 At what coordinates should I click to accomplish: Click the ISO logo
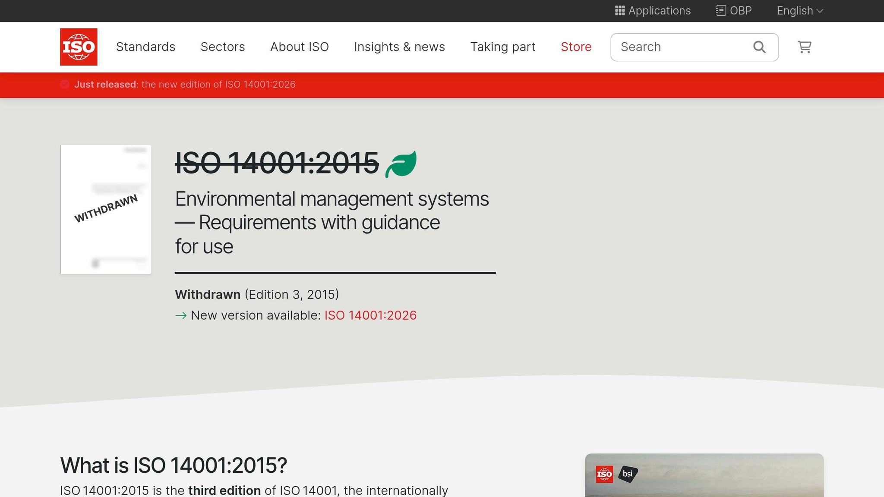pos(79,47)
